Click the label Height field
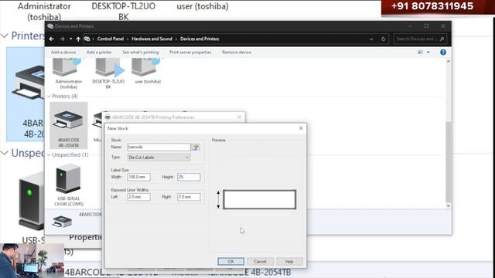The width and height of the screenshot is (495, 278). click(189, 177)
